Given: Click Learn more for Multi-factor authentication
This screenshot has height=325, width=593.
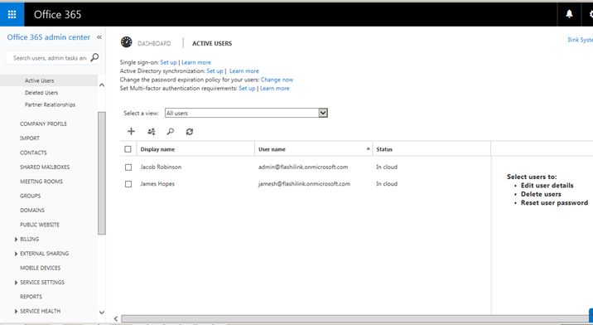Looking at the screenshot, I should coord(275,88).
